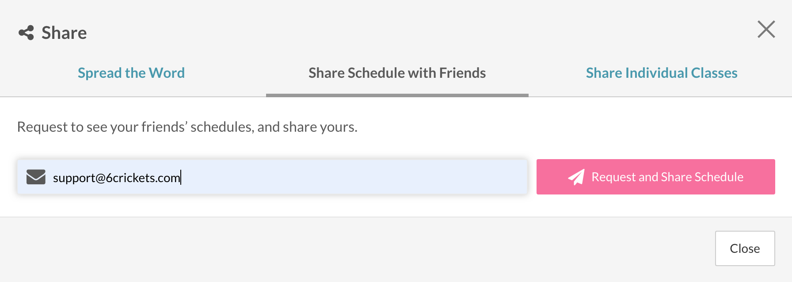Dismiss the dialog with the X icon
Image resolution: width=792 pixels, height=282 pixels.
[x=766, y=30]
